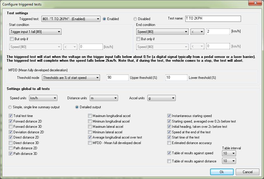Open the Speed units dropdown

pos(43,98)
